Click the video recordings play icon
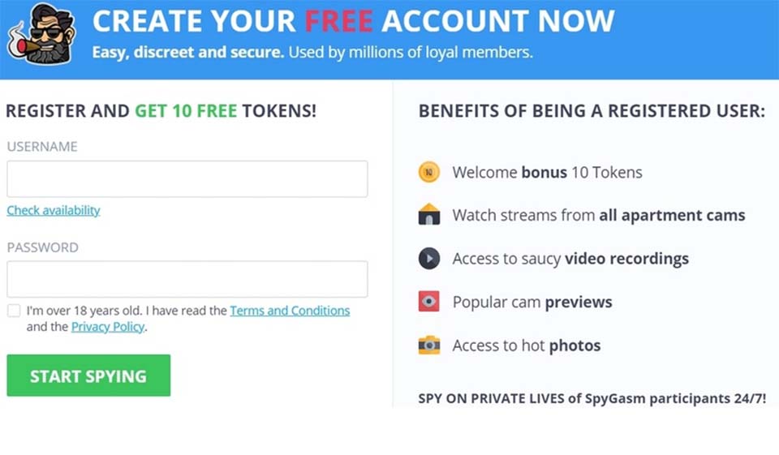Image resolution: width=779 pixels, height=455 pixels. point(428,259)
